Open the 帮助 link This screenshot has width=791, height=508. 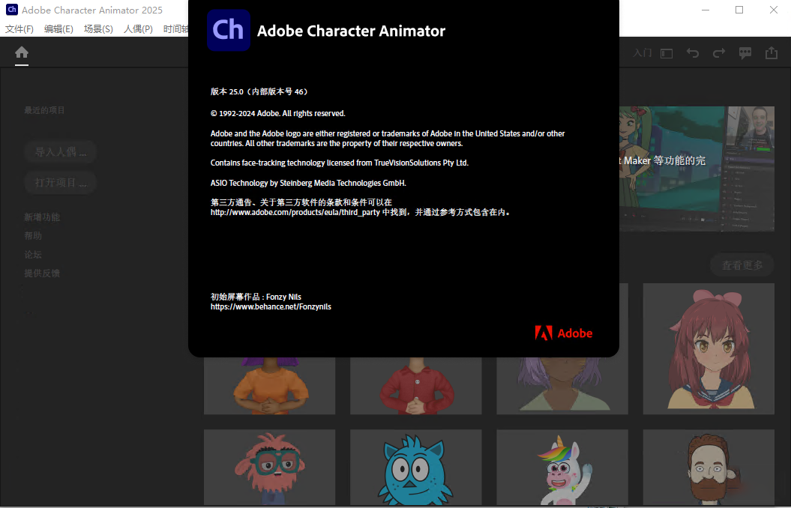click(33, 236)
